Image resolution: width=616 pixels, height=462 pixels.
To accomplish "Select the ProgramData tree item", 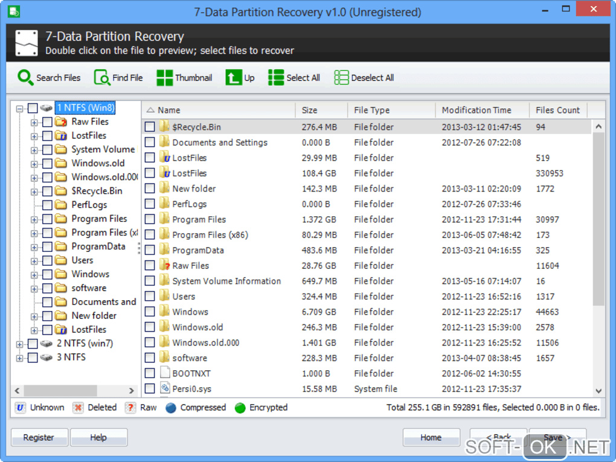I will 98,247.
